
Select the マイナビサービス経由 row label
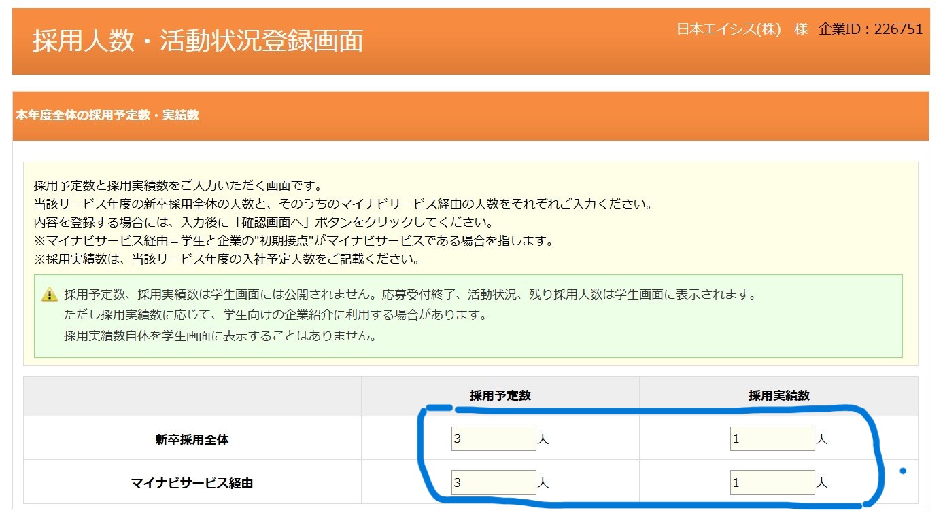(x=192, y=484)
